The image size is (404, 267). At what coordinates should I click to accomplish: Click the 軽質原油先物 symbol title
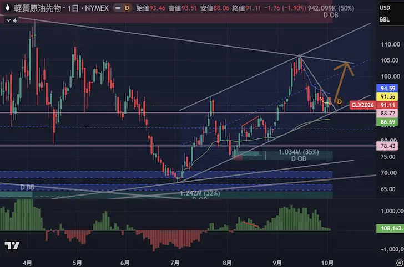(38, 8)
